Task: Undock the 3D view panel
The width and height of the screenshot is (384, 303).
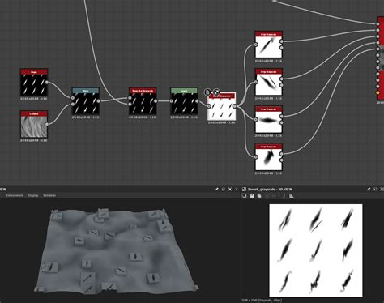Action: pyautogui.click(x=224, y=190)
